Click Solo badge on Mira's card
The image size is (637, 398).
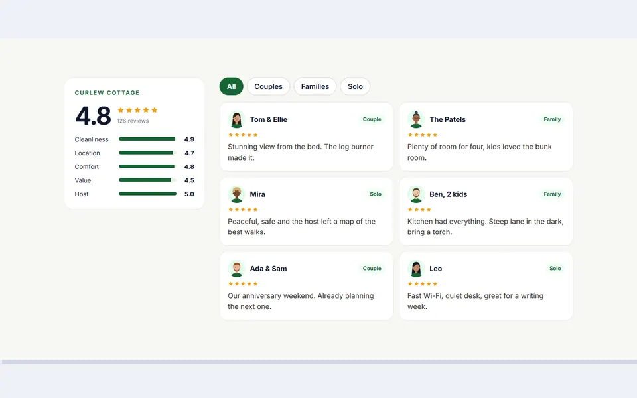(376, 194)
